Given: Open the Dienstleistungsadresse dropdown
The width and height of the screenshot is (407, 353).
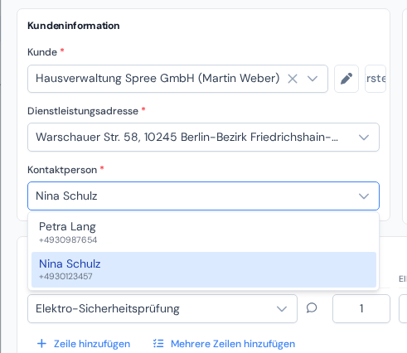Looking at the screenshot, I should (203, 138).
